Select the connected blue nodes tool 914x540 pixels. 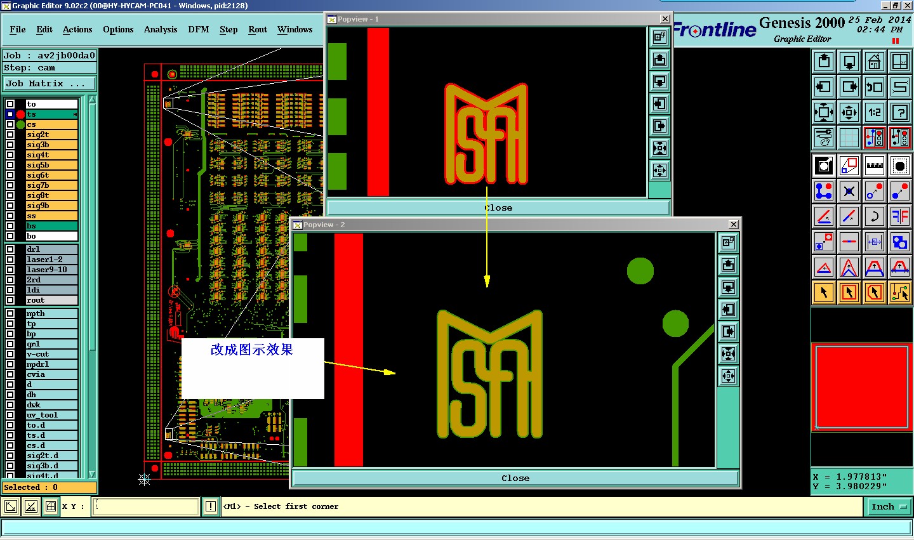click(824, 190)
